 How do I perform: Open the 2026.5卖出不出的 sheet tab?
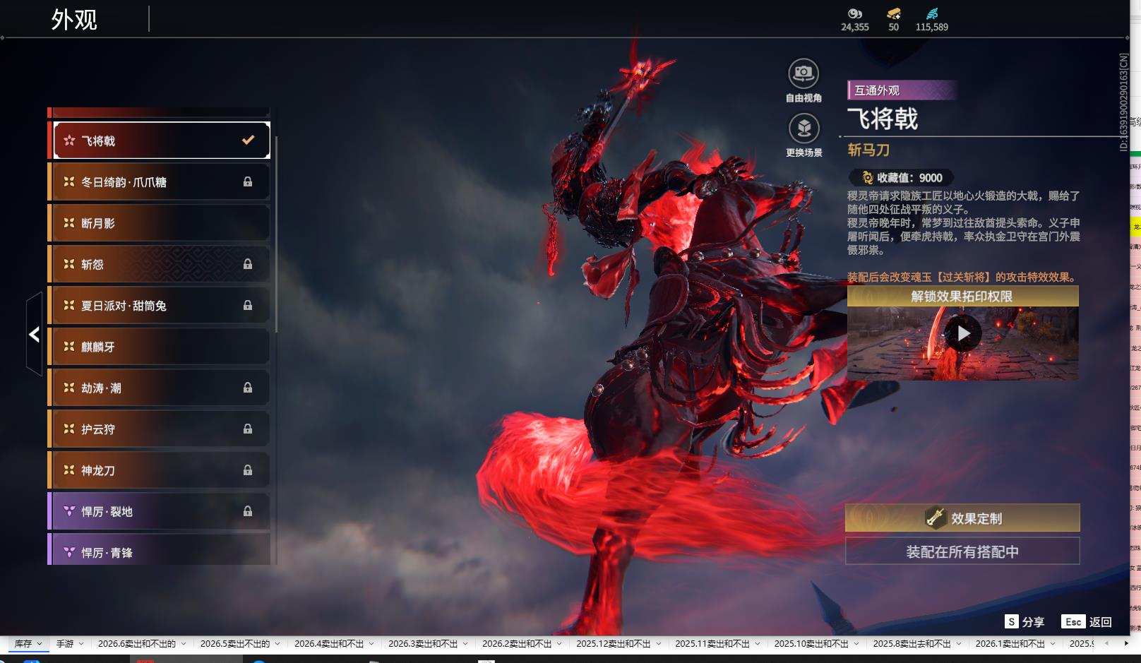pos(235,644)
